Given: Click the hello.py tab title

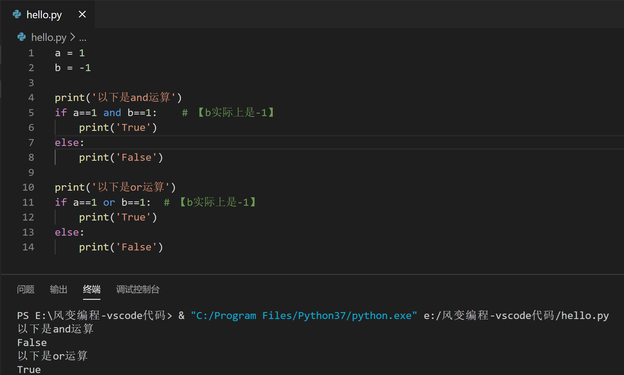Looking at the screenshot, I should (x=44, y=14).
